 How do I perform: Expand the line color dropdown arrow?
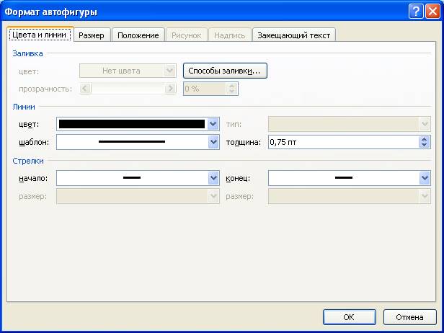[x=213, y=124]
